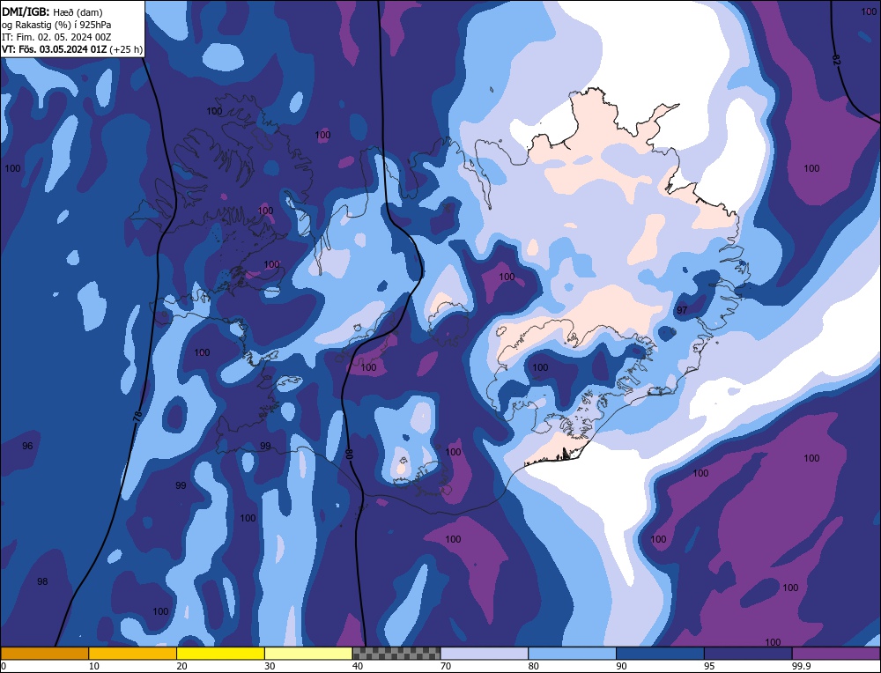The image size is (881, 673).
Task: Click the "DMI/IGB: Hæð (dam)" title line
Action: coord(52,11)
